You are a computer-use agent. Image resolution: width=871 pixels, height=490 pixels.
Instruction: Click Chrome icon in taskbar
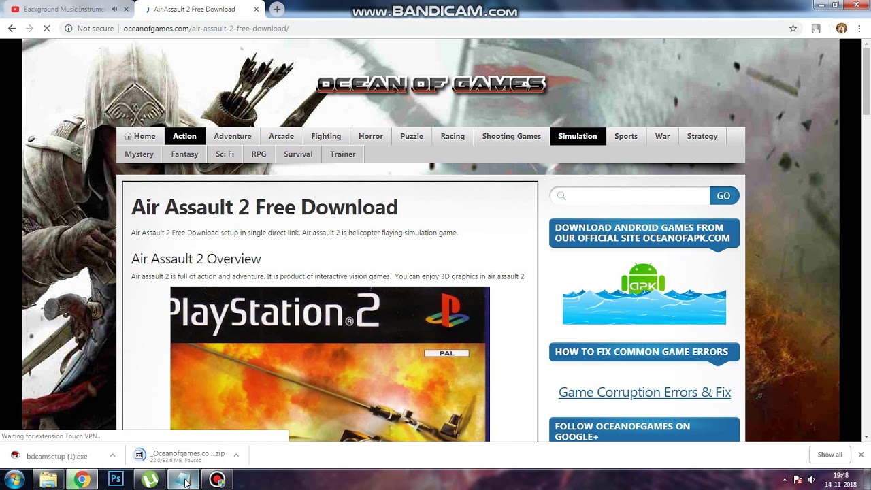click(82, 480)
